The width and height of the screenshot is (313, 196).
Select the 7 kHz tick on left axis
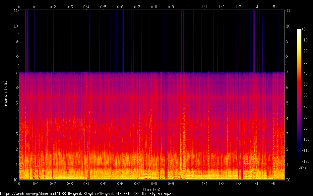pyautogui.click(x=16, y=72)
